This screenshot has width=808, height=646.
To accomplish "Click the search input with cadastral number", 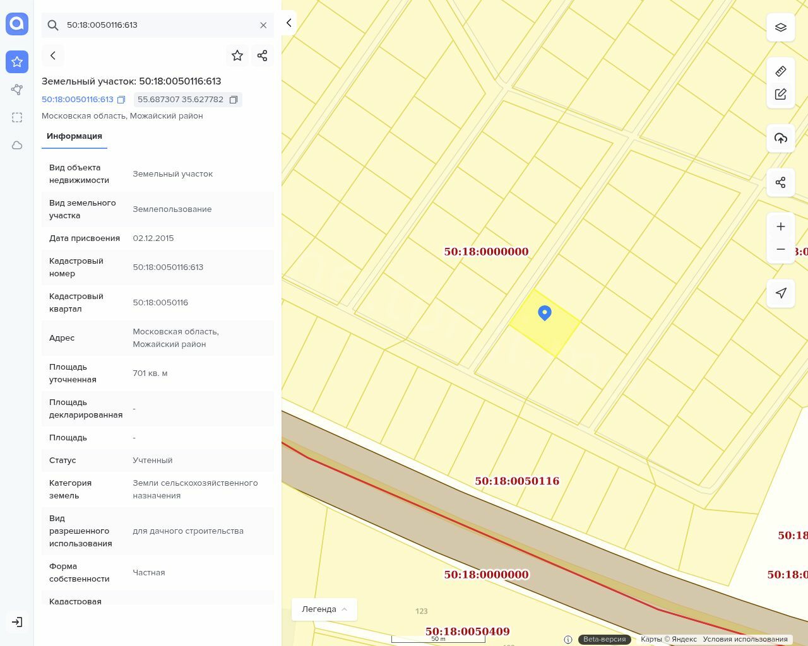I will click(158, 25).
